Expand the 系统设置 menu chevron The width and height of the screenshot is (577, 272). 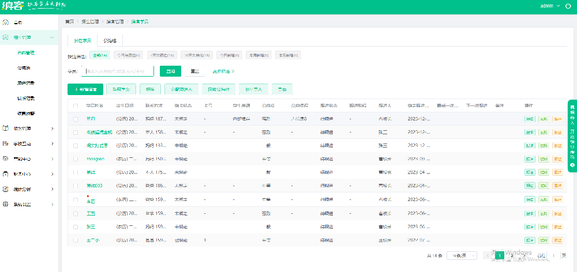point(53,205)
